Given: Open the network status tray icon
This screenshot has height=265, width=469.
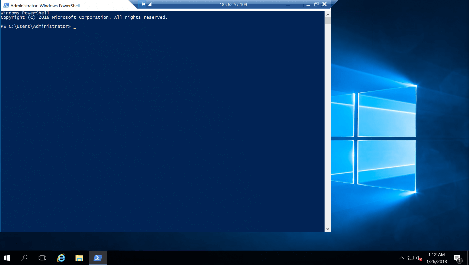Looking at the screenshot, I should click(410, 258).
